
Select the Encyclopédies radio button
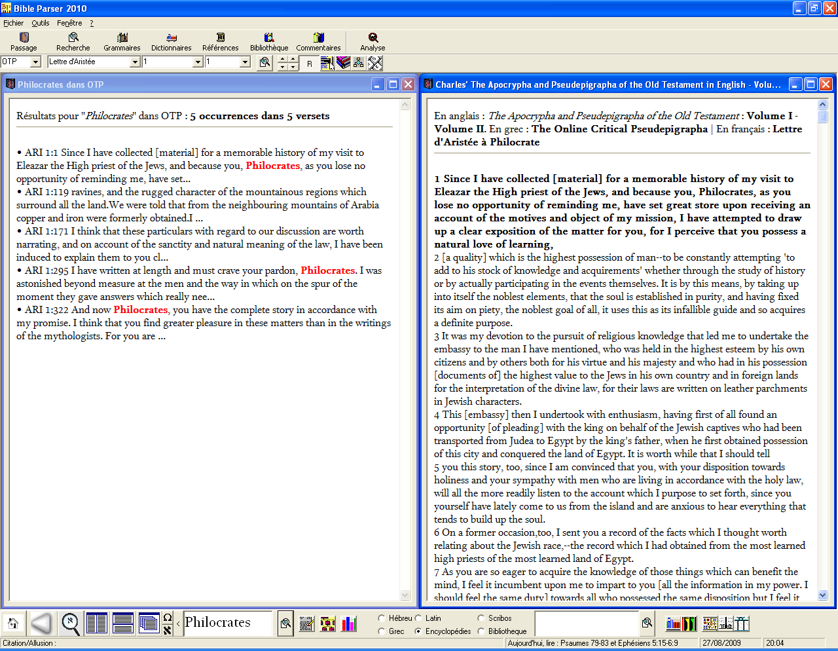click(x=418, y=631)
